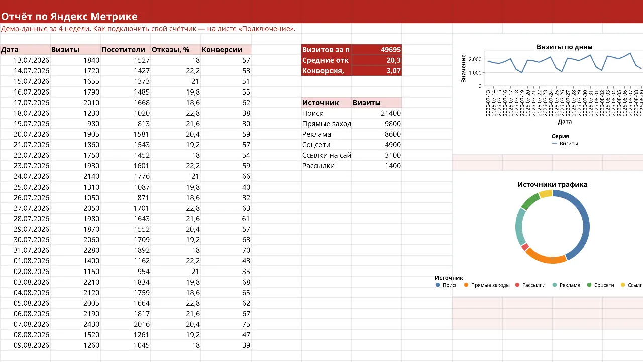Select the visits value 1840

(75, 60)
